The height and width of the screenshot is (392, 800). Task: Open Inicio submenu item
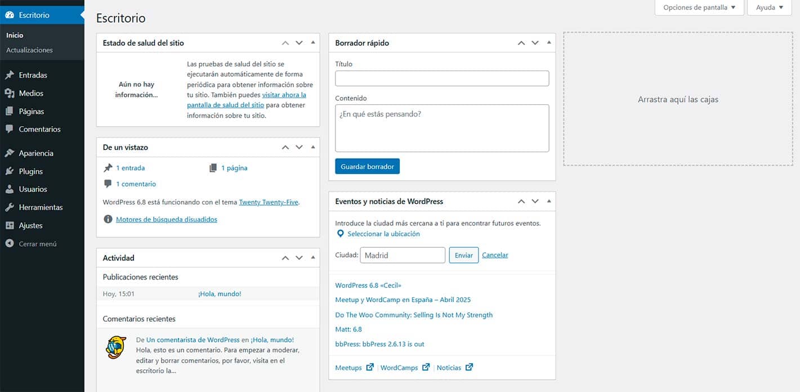pyautogui.click(x=15, y=35)
